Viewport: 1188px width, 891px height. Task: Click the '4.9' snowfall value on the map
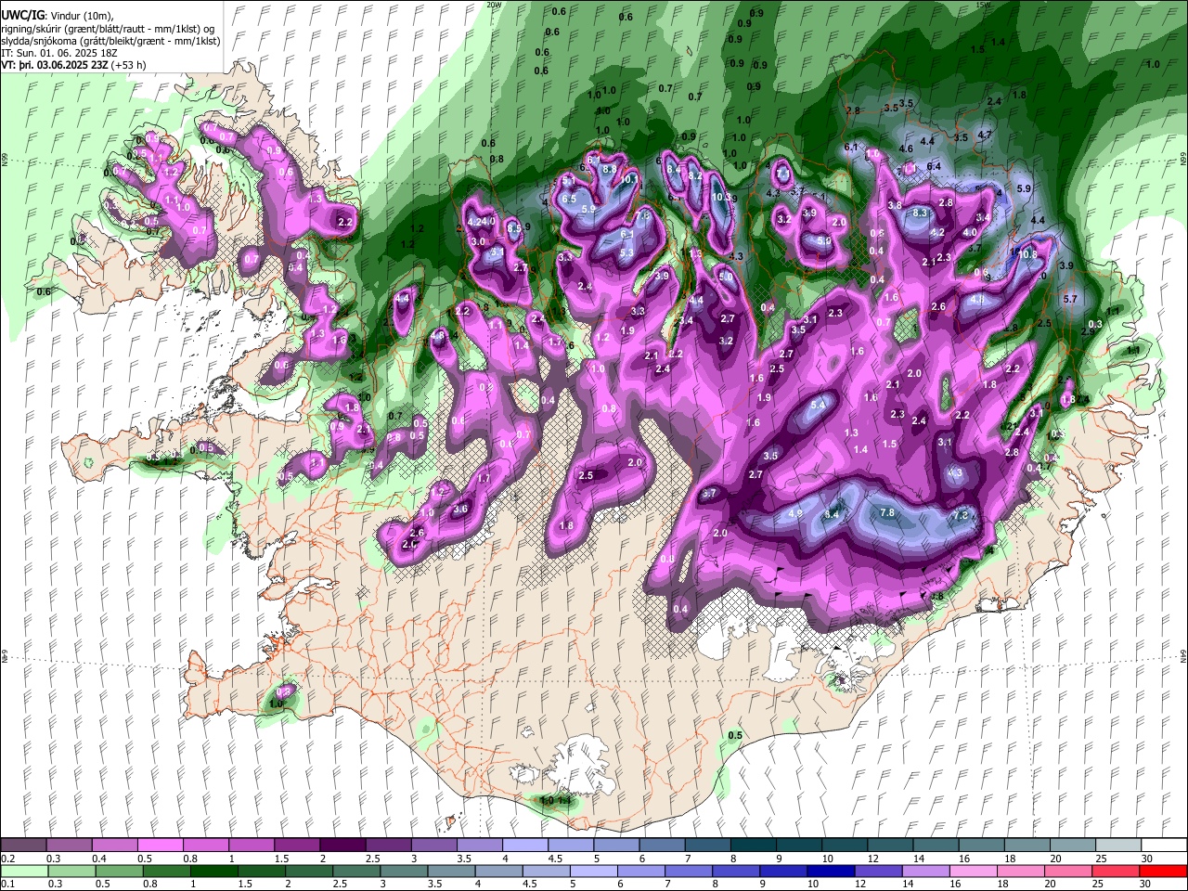pyautogui.click(x=794, y=513)
